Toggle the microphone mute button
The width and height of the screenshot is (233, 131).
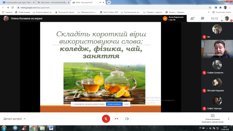(x=106, y=119)
